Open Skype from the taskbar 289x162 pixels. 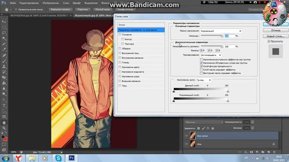58,158
